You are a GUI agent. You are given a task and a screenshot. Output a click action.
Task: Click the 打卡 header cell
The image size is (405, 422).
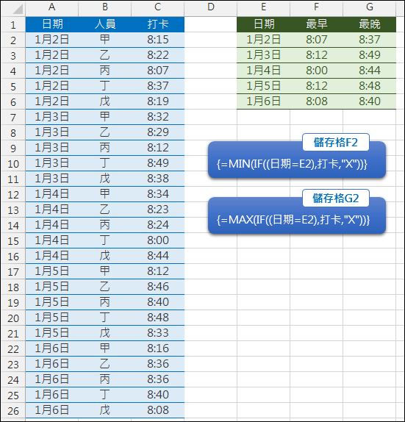(x=158, y=24)
